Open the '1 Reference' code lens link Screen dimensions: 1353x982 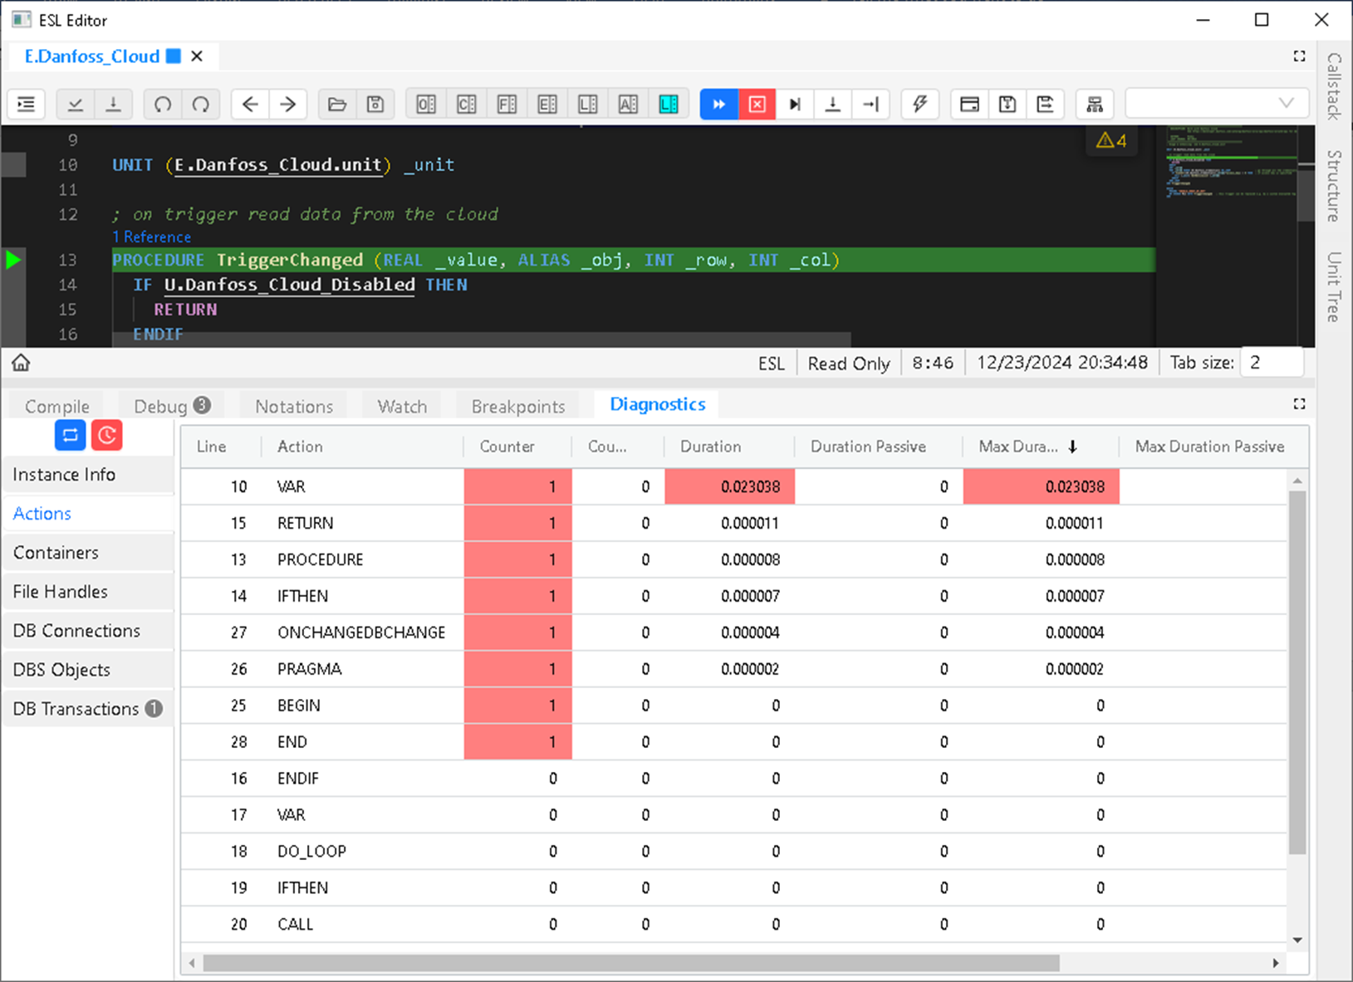coord(152,237)
